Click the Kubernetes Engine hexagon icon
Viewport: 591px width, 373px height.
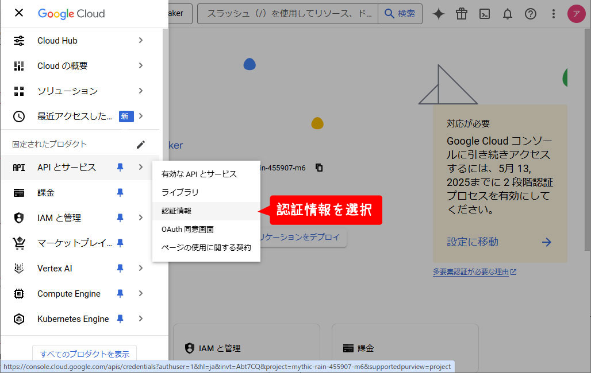[x=19, y=319]
